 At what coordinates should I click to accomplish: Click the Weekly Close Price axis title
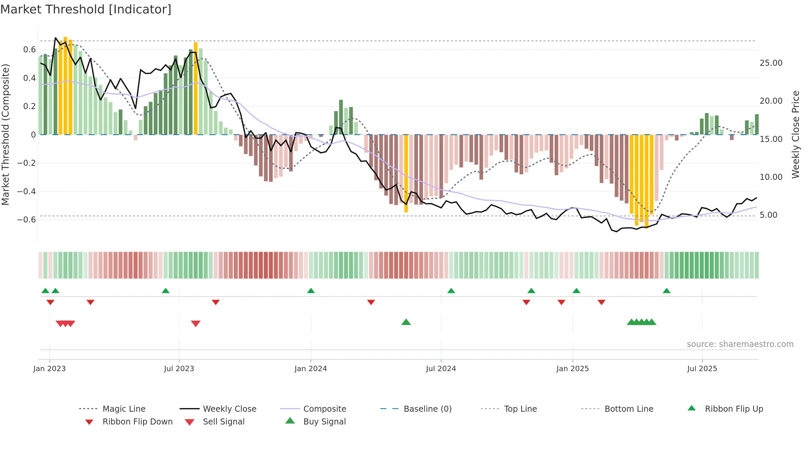click(796, 134)
